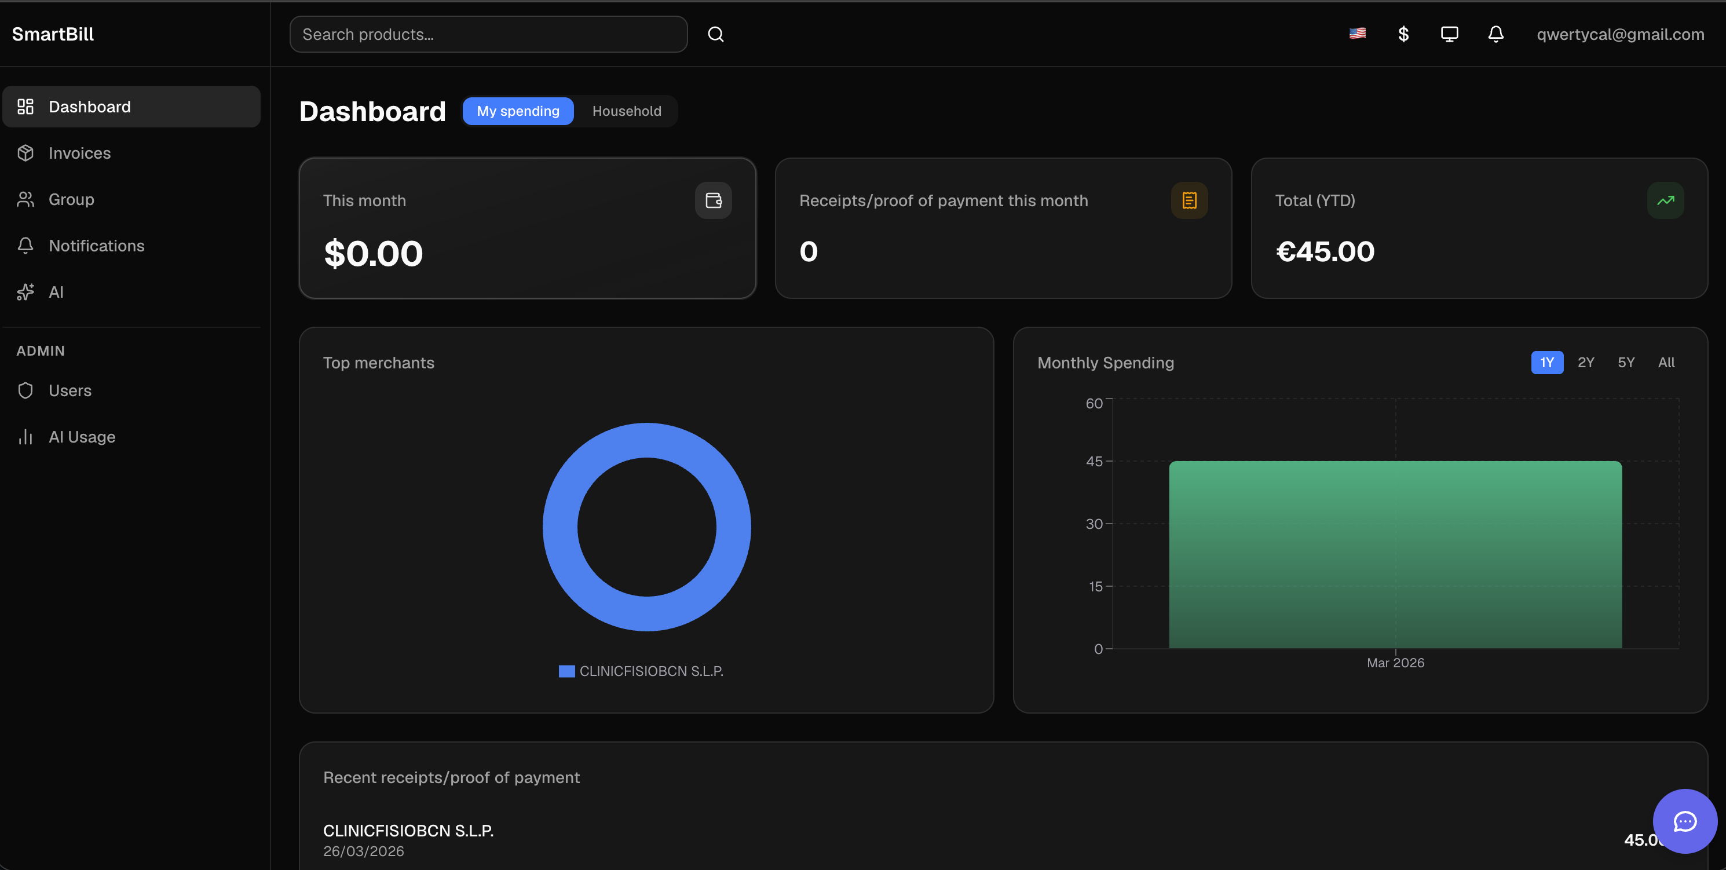Switch to Household view
Viewport: 1726px width, 870px height.
click(x=627, y=111)
